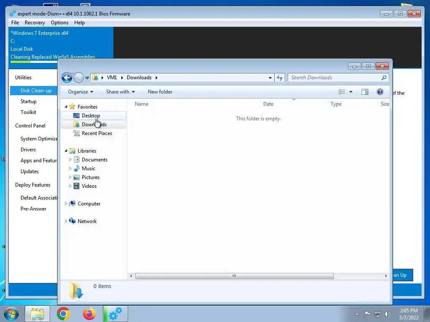Open the Start menu orb

pos(11,314)
